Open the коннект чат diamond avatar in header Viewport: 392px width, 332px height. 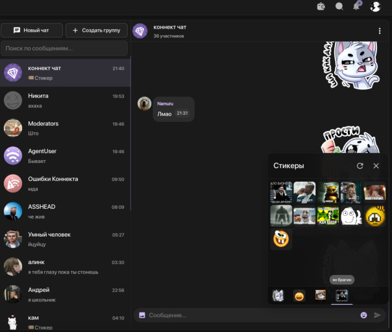(140, 31)
